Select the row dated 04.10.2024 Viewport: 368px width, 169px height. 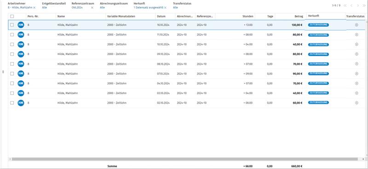12,84
